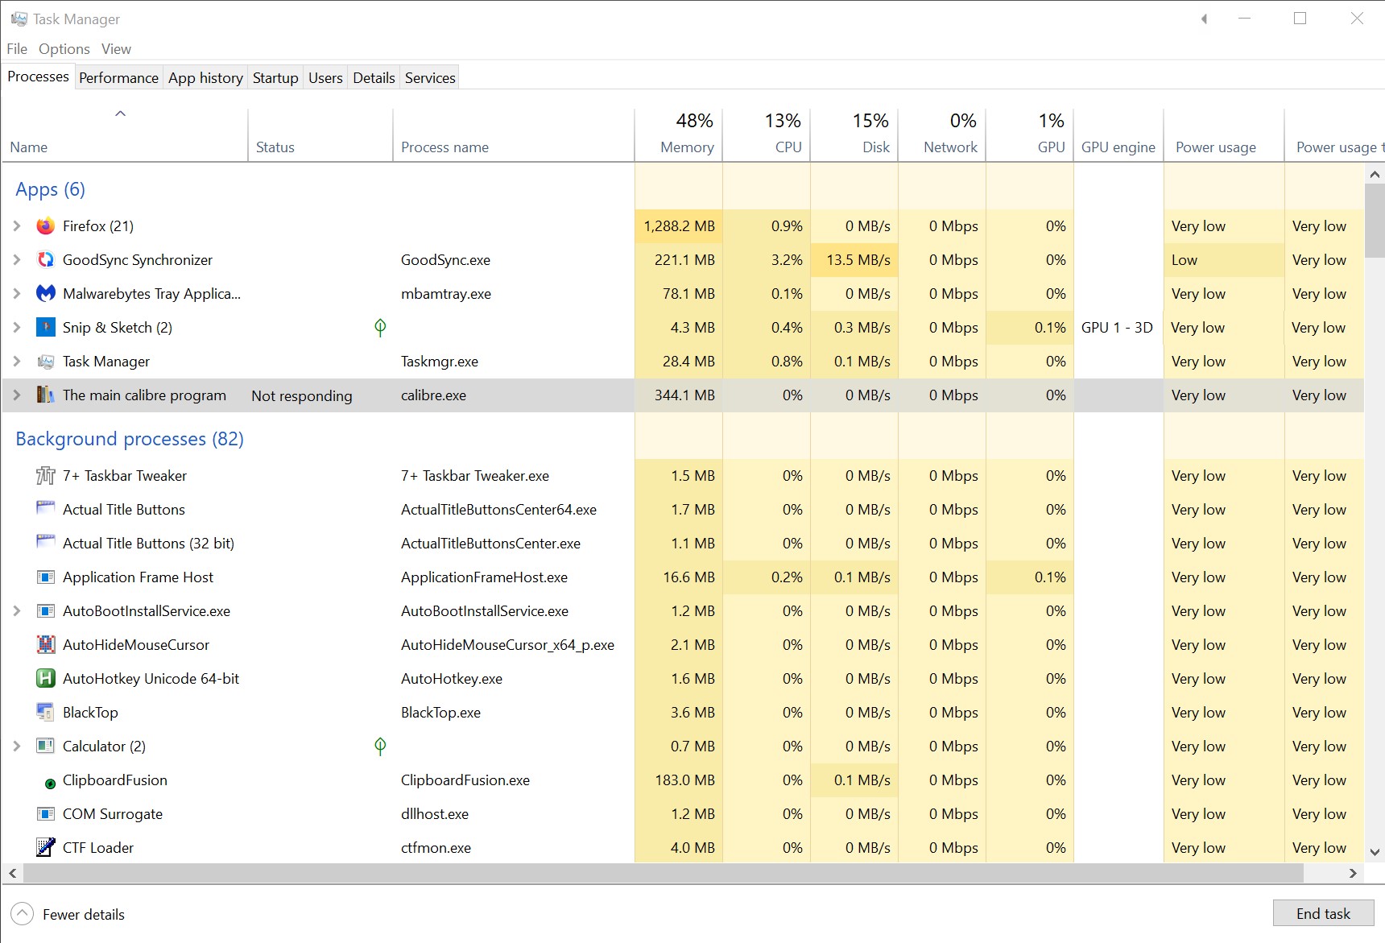Click the CTF Loader icon

46,848
